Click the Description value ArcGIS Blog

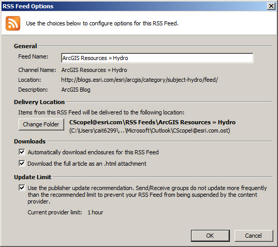(x=76, y=90)
